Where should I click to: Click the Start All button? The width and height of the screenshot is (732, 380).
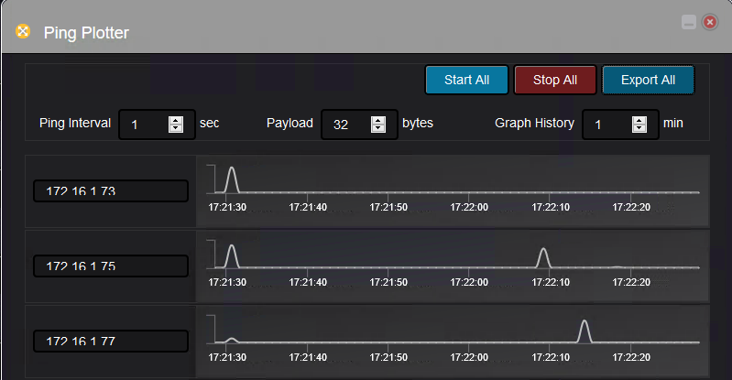(x=466, y=80)
